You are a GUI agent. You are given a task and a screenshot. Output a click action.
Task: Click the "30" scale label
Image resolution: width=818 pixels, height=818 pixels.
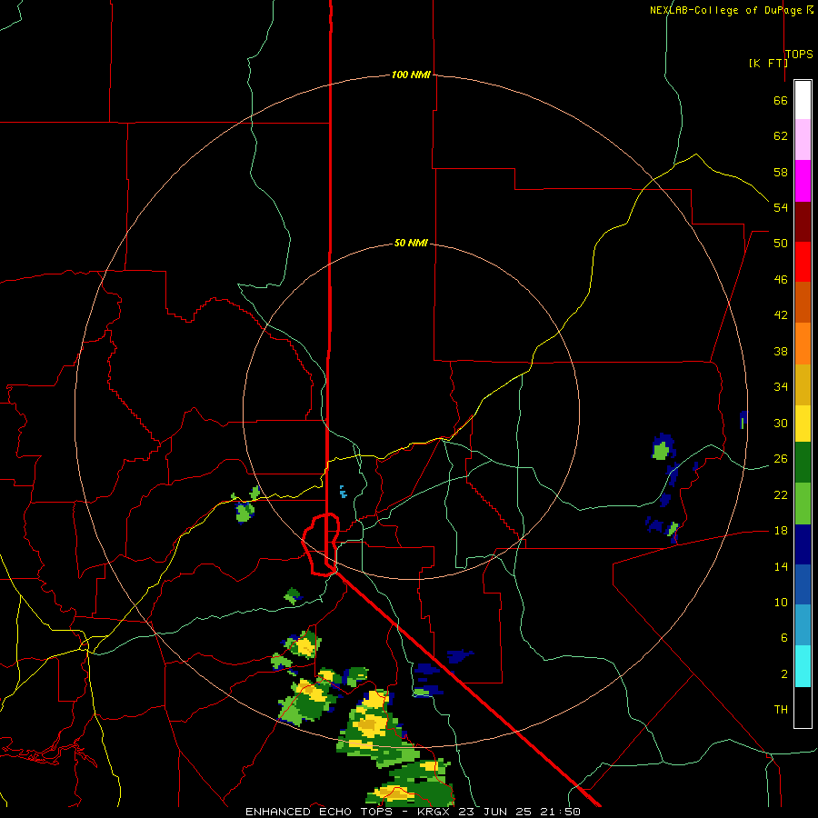coord(781,423)
